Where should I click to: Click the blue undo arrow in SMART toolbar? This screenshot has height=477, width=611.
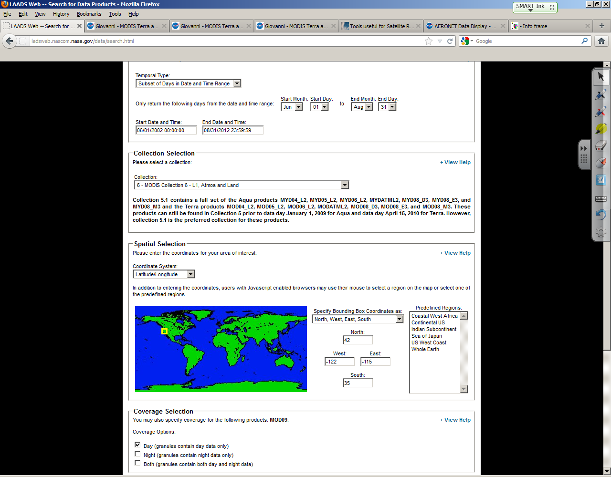click(x=600, y=215)
